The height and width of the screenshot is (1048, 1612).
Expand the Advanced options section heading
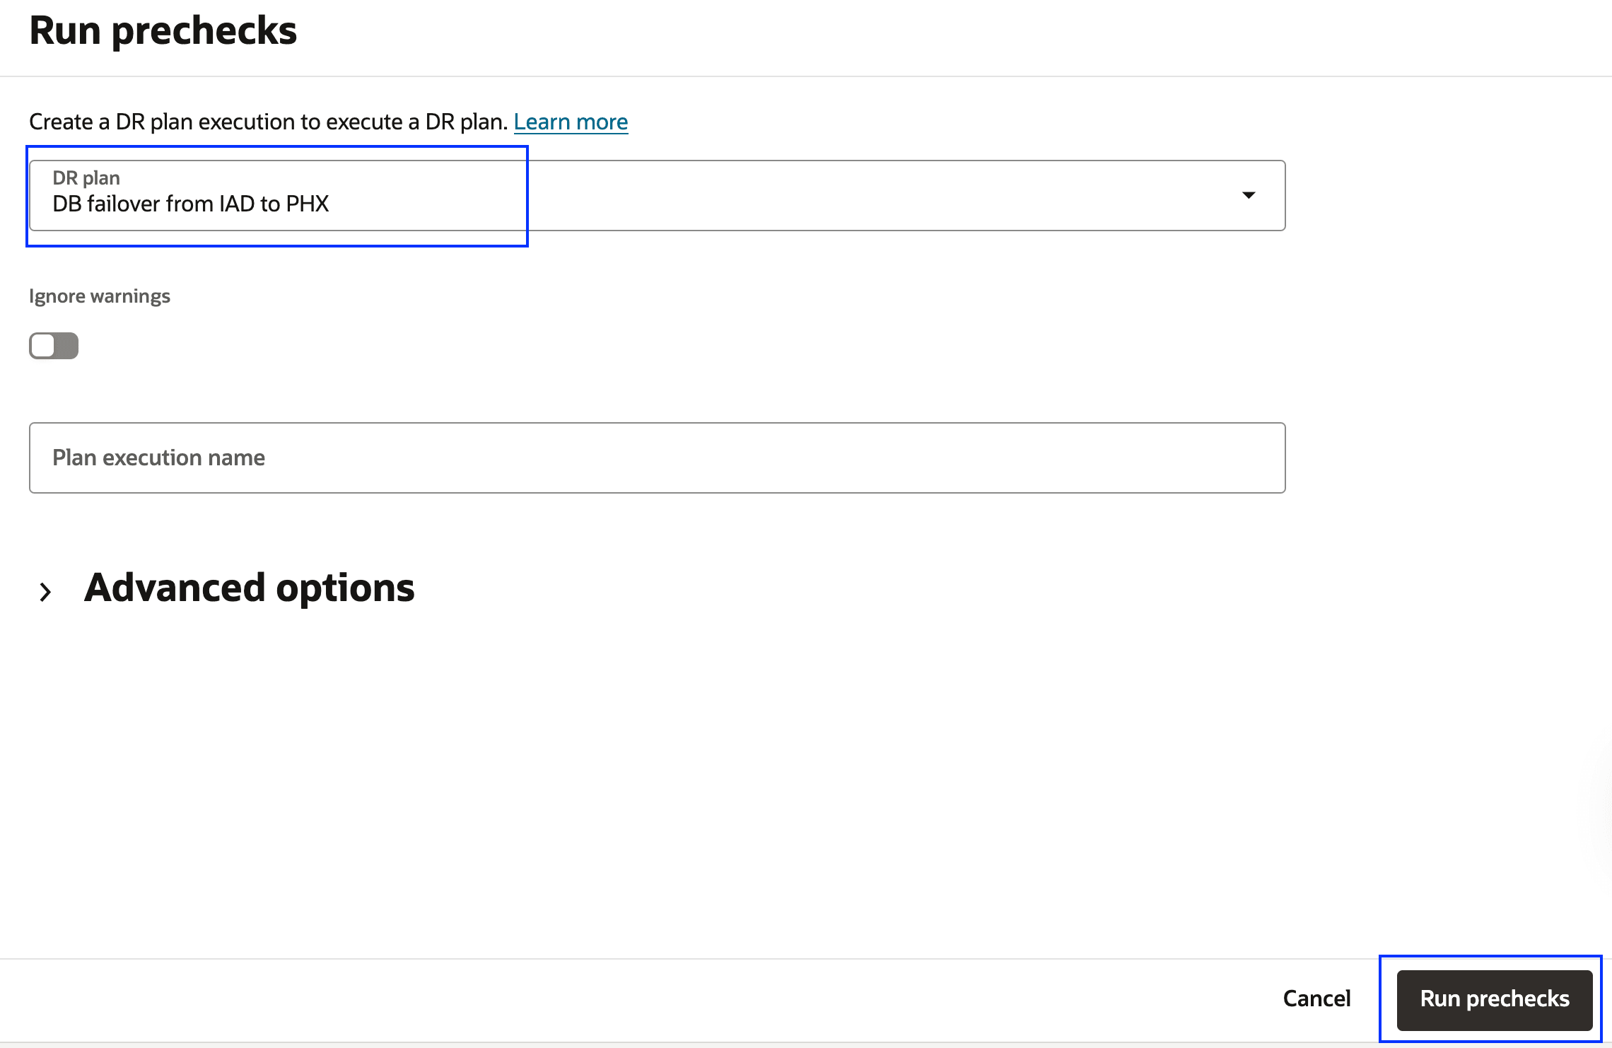[x=249, y=588]
